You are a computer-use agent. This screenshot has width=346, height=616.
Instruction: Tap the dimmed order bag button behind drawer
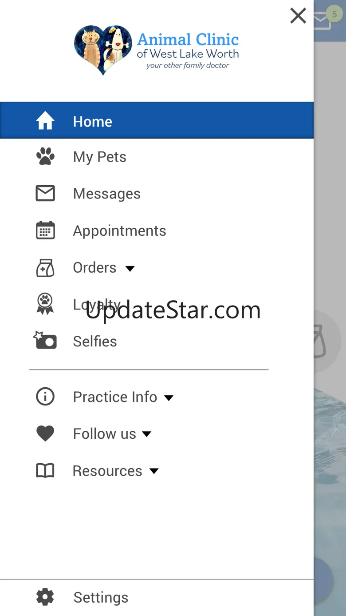click(x=327, y=342)
